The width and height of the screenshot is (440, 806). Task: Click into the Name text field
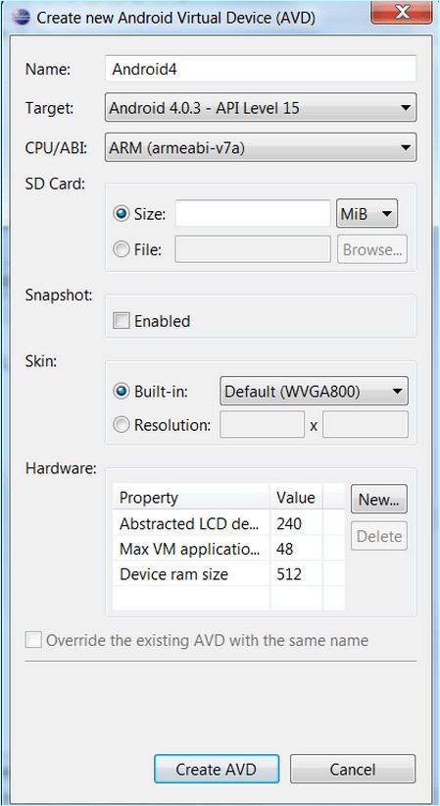pyautogui.click(x=261, y=69)
